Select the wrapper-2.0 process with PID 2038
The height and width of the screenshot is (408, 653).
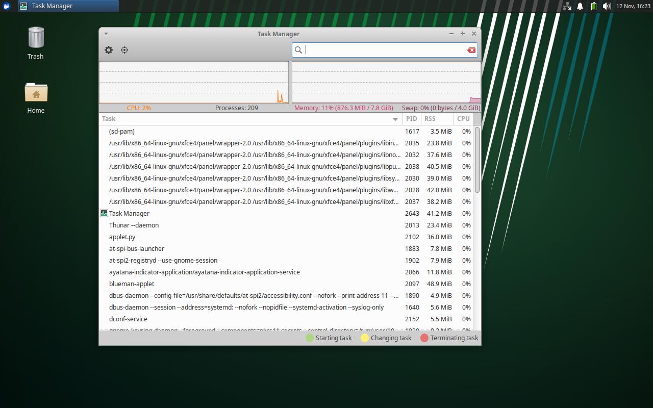click(286, 167)
